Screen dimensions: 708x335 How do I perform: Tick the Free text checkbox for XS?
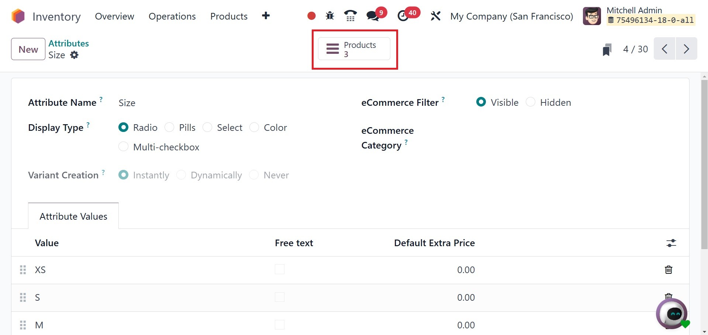tap(280, 269)
